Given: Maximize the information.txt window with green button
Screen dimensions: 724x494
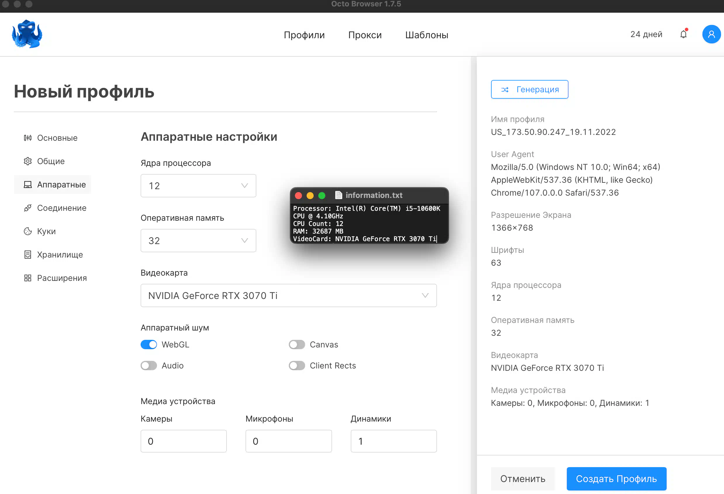Looking at the screenshot, I should [322, 195].
